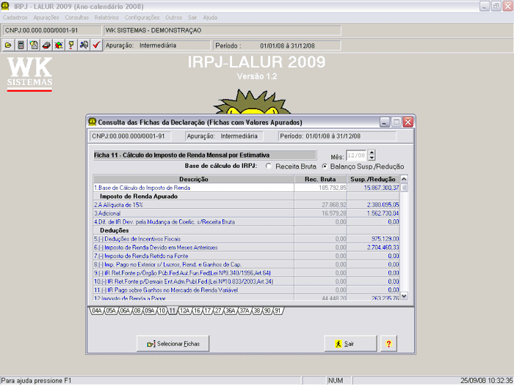Select the Receita Bruta radio option

click(x=269, y=166)
